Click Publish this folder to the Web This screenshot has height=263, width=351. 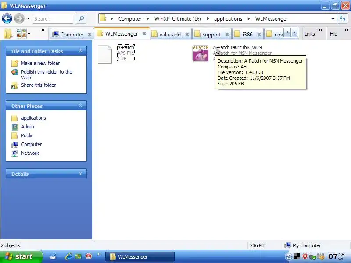point(47,75)
